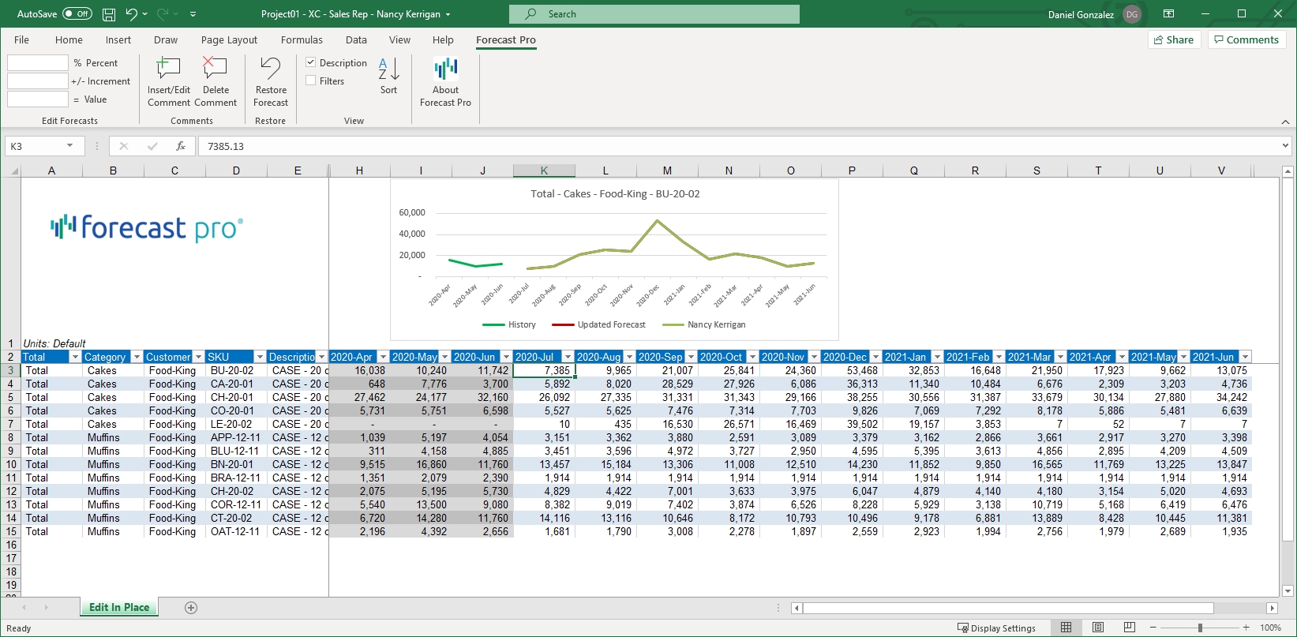Undo the last action

point(132,14)
